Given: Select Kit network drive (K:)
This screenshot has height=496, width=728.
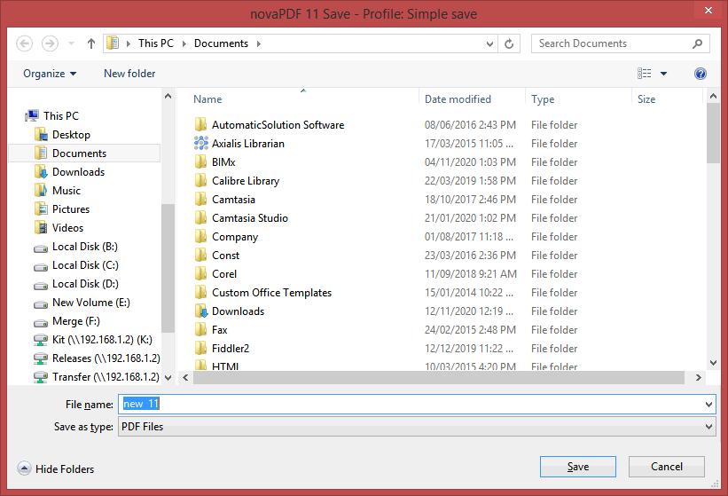Looking at the screenshot, I should click(x=102, y=340).
